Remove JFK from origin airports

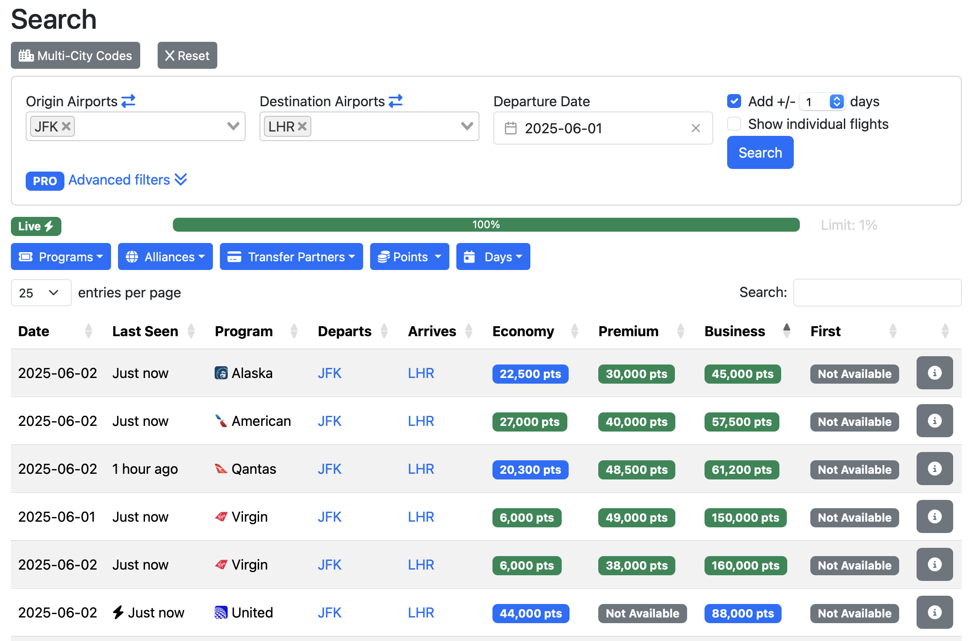point(66,126)
